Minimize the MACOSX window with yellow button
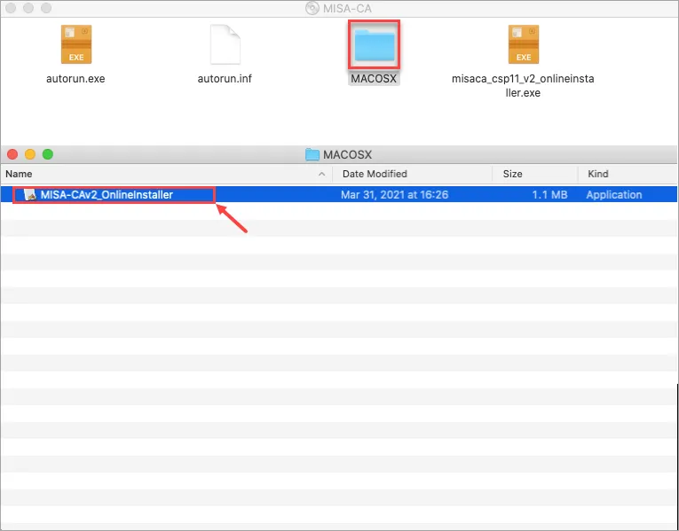 click(30, 154)
